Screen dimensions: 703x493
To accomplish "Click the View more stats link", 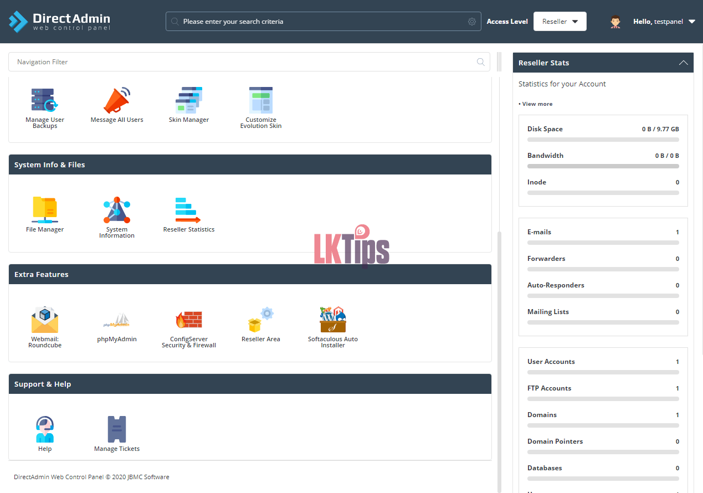I will tap(536, 104).
